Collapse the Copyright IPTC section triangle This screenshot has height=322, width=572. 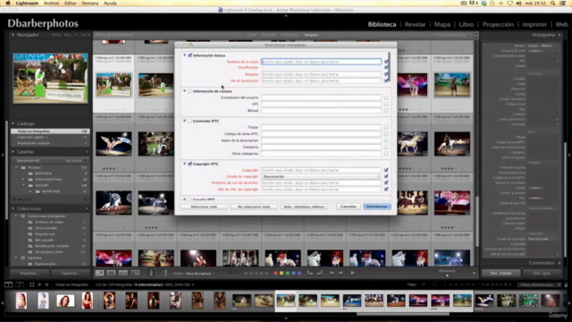[x=185, y=164]
